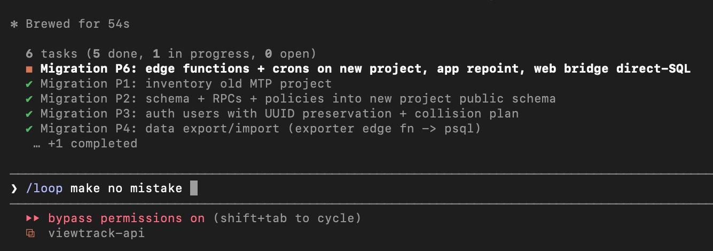
Task: Click the orange in-progress square marker
Action: (x=29, y=69)
